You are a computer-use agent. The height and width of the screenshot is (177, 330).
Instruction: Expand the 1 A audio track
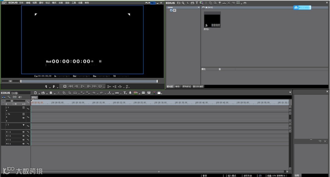click(x=6, y=132)
